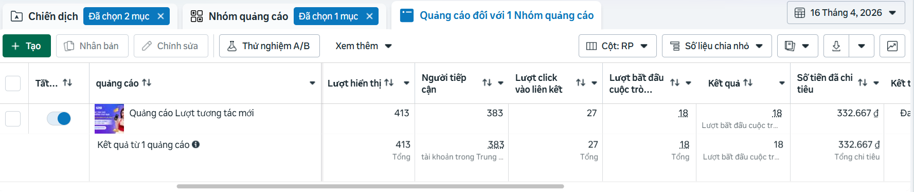Clear the campaign selection filter X
This screenshot has height=192, width=914.
[160, 16]
